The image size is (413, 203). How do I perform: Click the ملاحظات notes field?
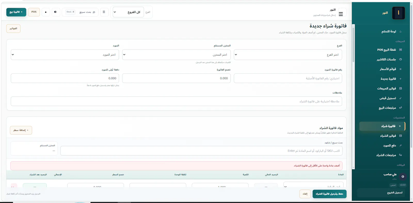click(176, 101)
